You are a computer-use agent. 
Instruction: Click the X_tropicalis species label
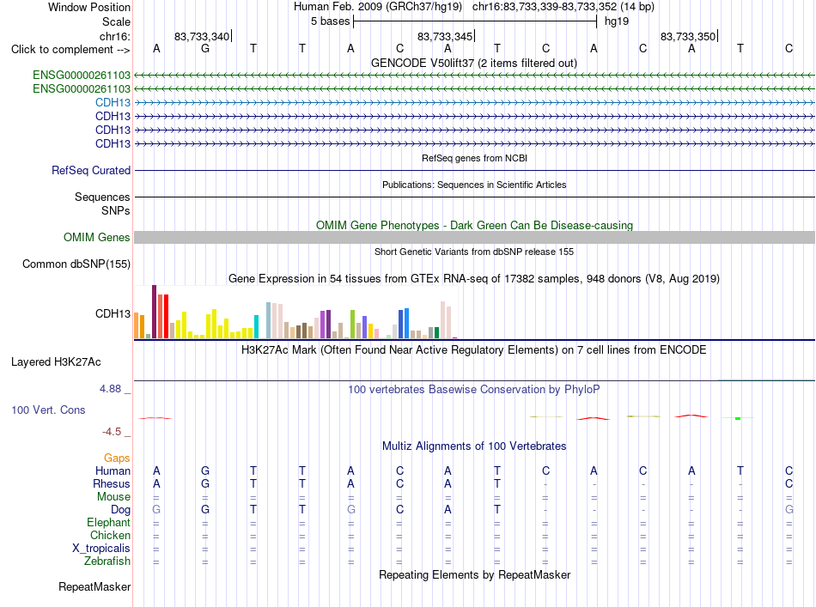[x=101, y=549]
